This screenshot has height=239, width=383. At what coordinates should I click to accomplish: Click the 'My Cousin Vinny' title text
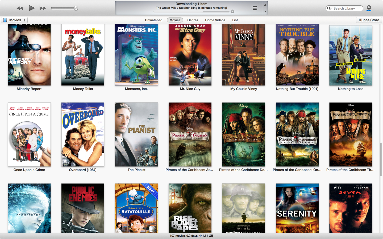(x=244, y=89)
